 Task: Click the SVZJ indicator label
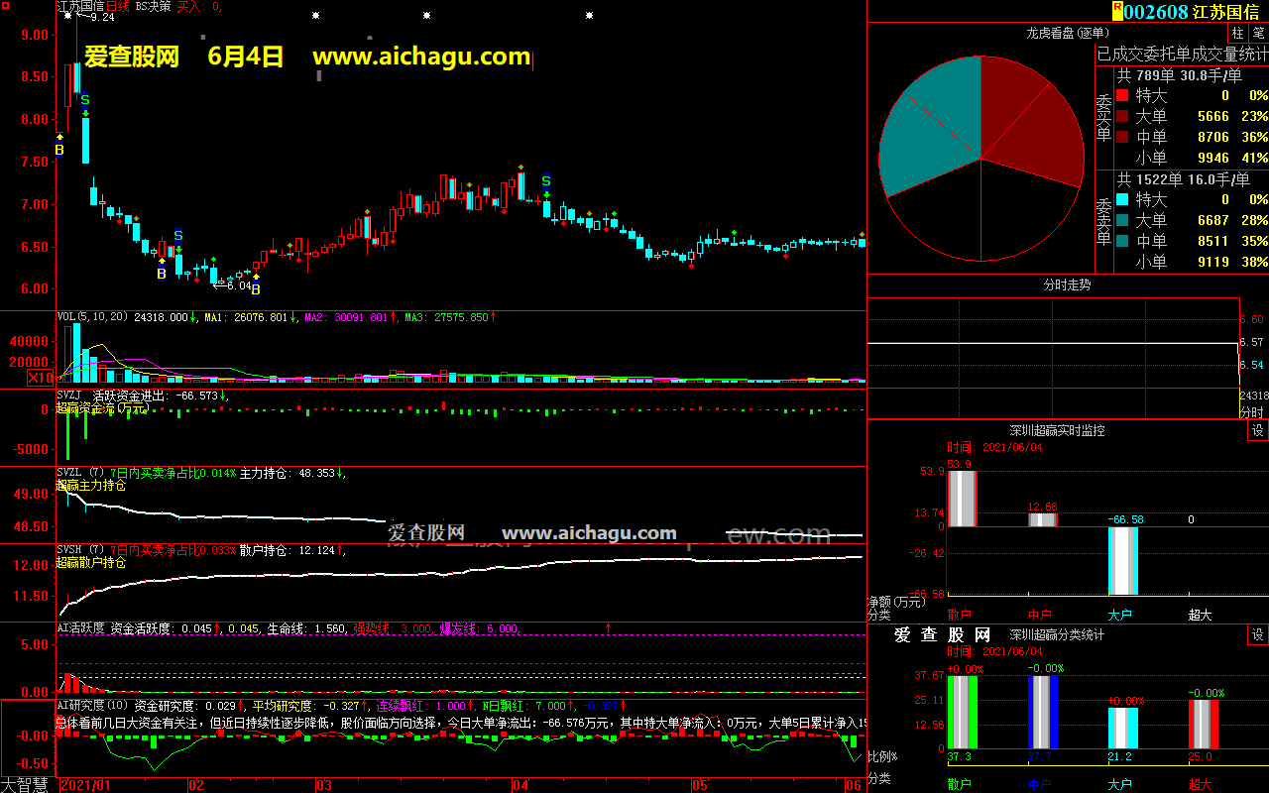pos(69,396)
